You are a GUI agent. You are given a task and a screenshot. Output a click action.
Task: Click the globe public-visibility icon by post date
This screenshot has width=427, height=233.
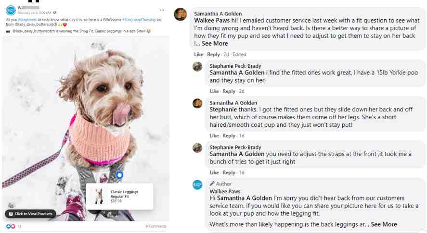click(x=55, y=12)
